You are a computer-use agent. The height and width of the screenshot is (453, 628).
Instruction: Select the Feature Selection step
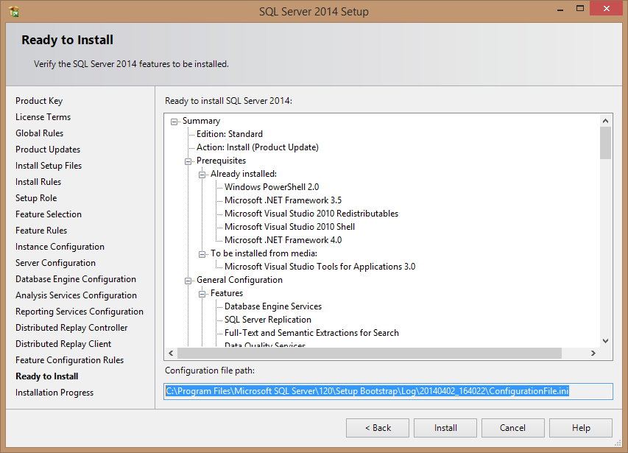click(49, 214)
